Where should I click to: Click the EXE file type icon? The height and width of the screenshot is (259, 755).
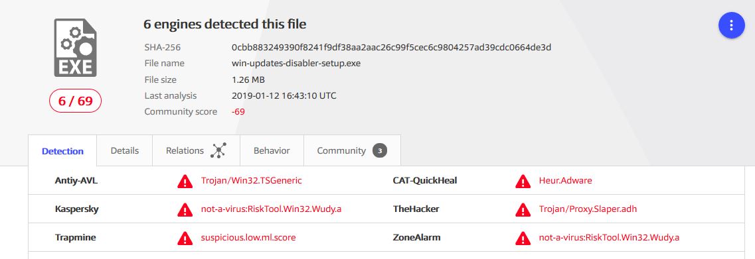pyautogui.click(x=75, y=48)
